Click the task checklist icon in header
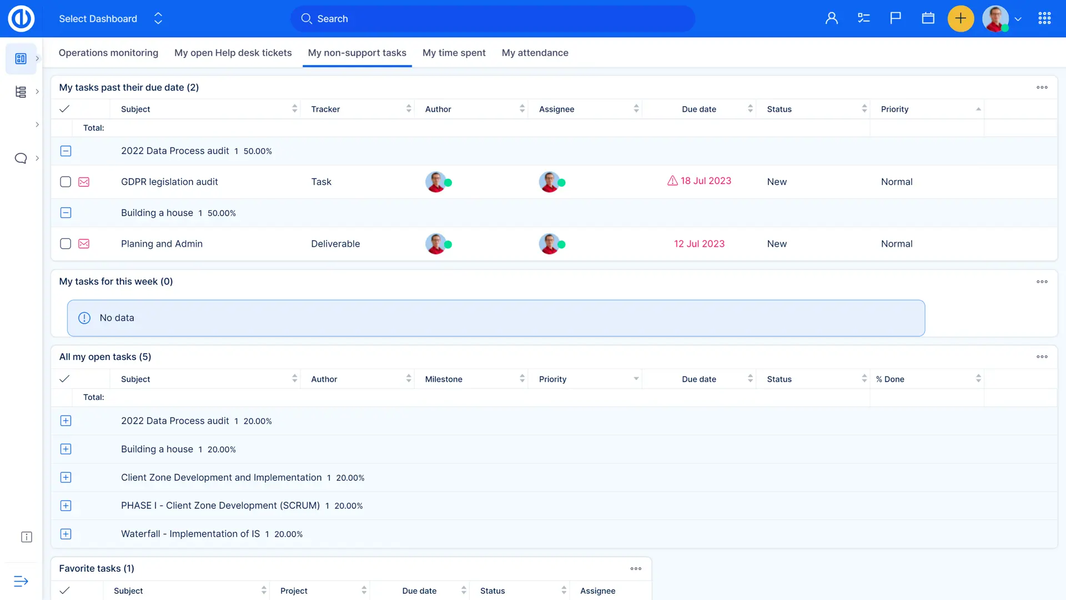The image size is (1066, 600). point(863,18)
